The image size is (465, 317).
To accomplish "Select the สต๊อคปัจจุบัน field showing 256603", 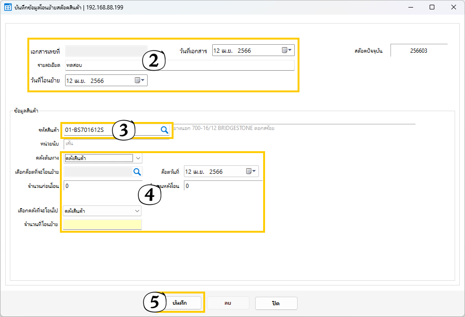I will coord(418,50).
